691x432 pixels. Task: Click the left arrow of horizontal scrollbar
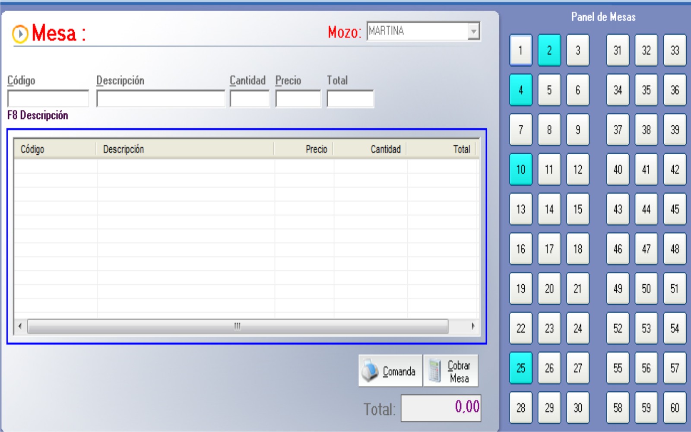[20, 326]
